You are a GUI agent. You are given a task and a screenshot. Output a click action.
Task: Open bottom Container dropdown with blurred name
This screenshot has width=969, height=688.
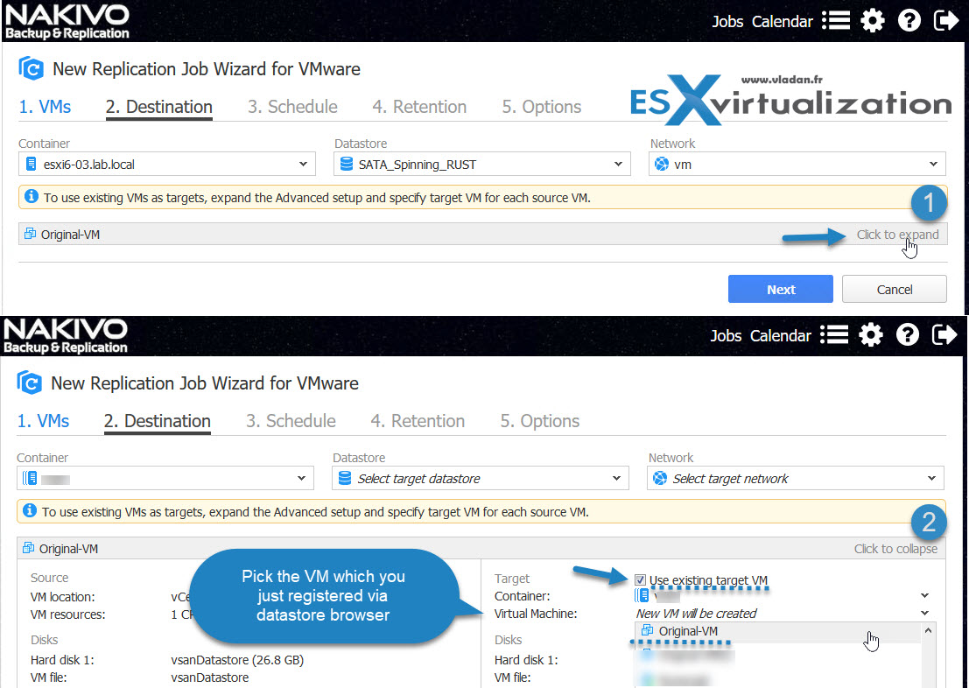point(165,479)
